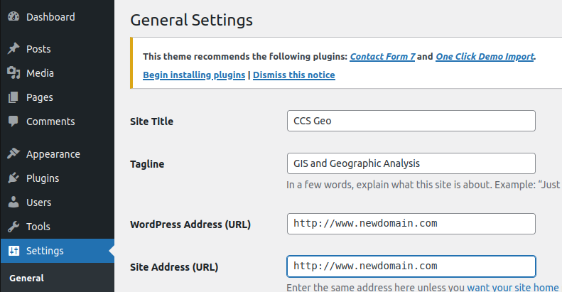
Task: Open the General settings submenu item
Action: tap(26, 279)
